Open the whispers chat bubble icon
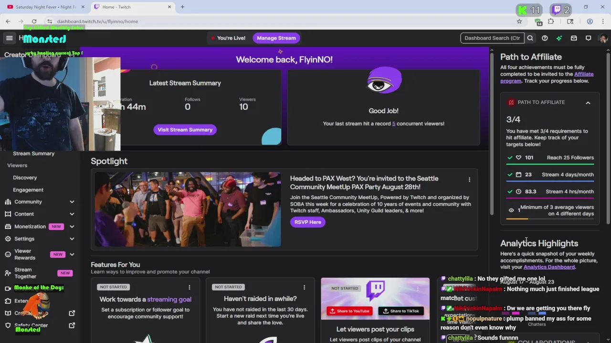611x343 pixels. (588, 38)
